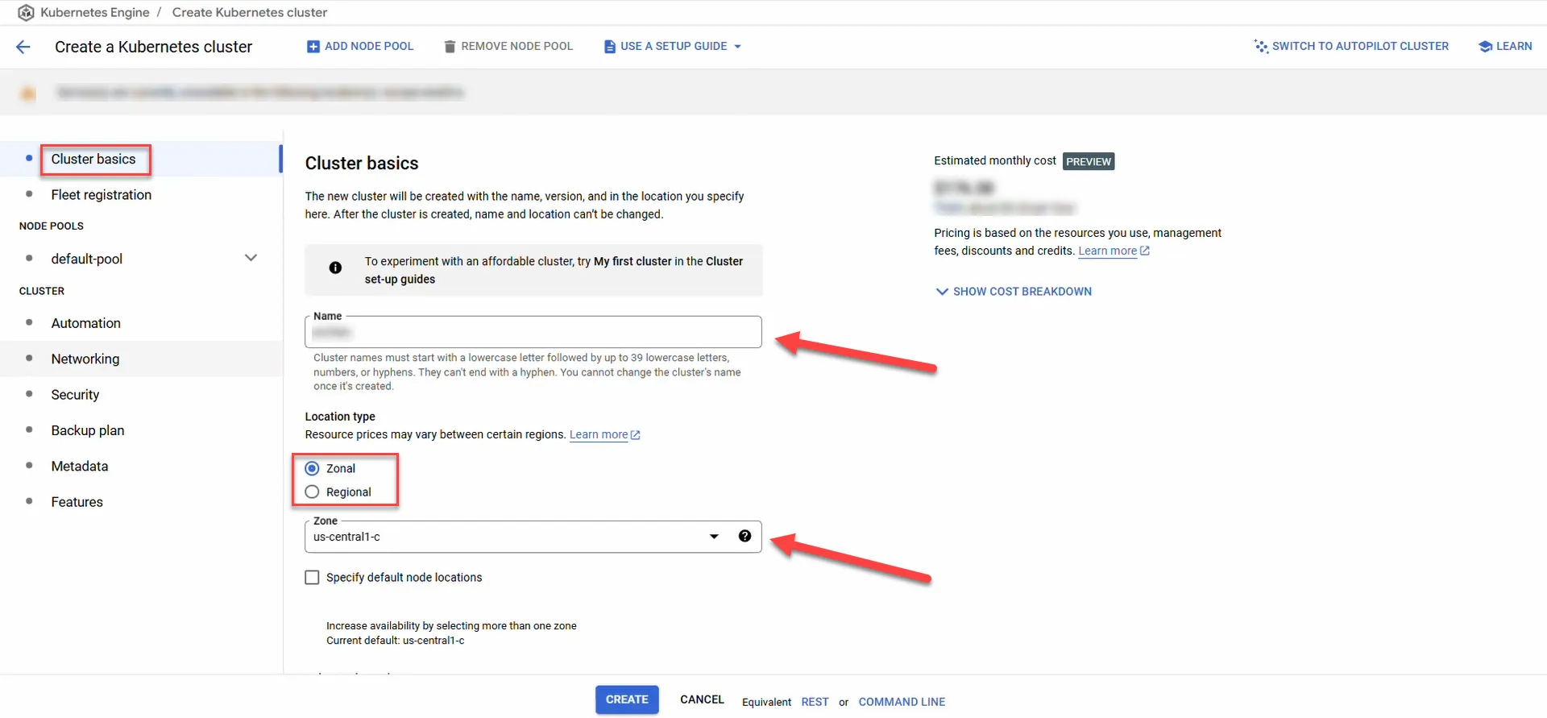Open the Networking section
The image size is (1547, 718).
coord(85,359)
